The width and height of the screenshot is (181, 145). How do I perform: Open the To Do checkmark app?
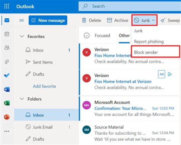[7, 75]
